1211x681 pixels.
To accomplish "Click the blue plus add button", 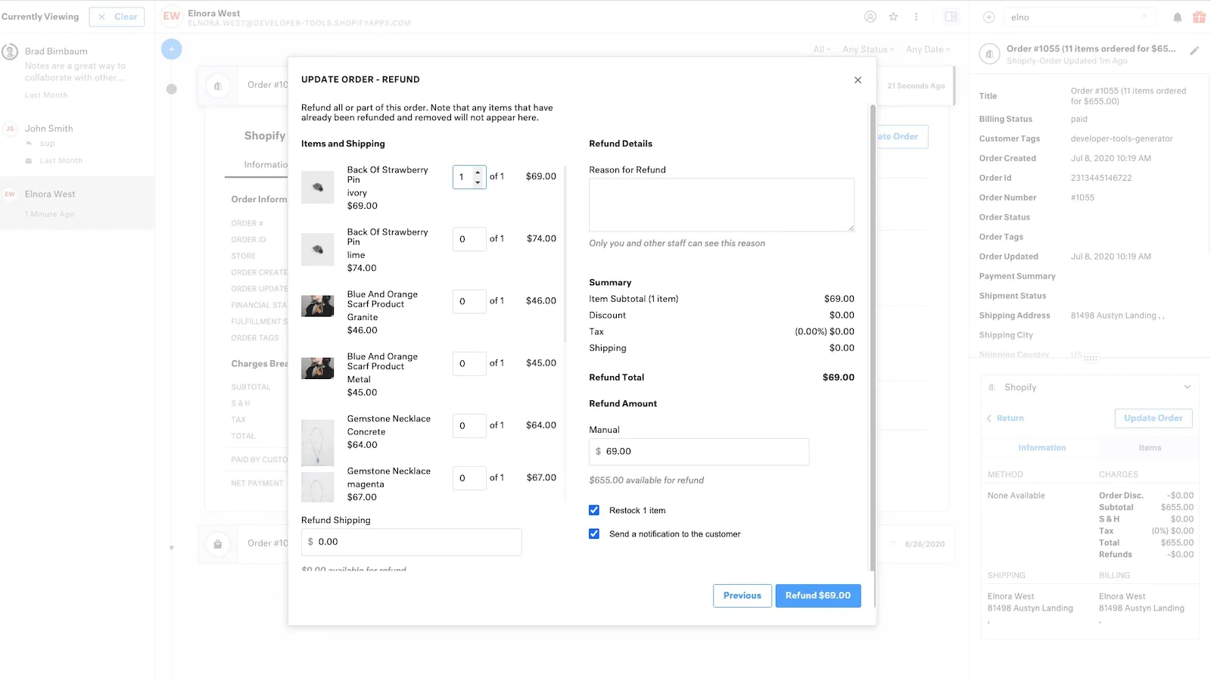I will click(x=172, y=49).
